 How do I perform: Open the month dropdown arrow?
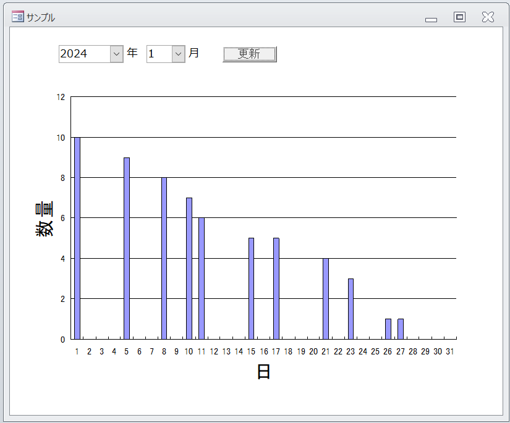pyautogui.click(x=178, y=54)
